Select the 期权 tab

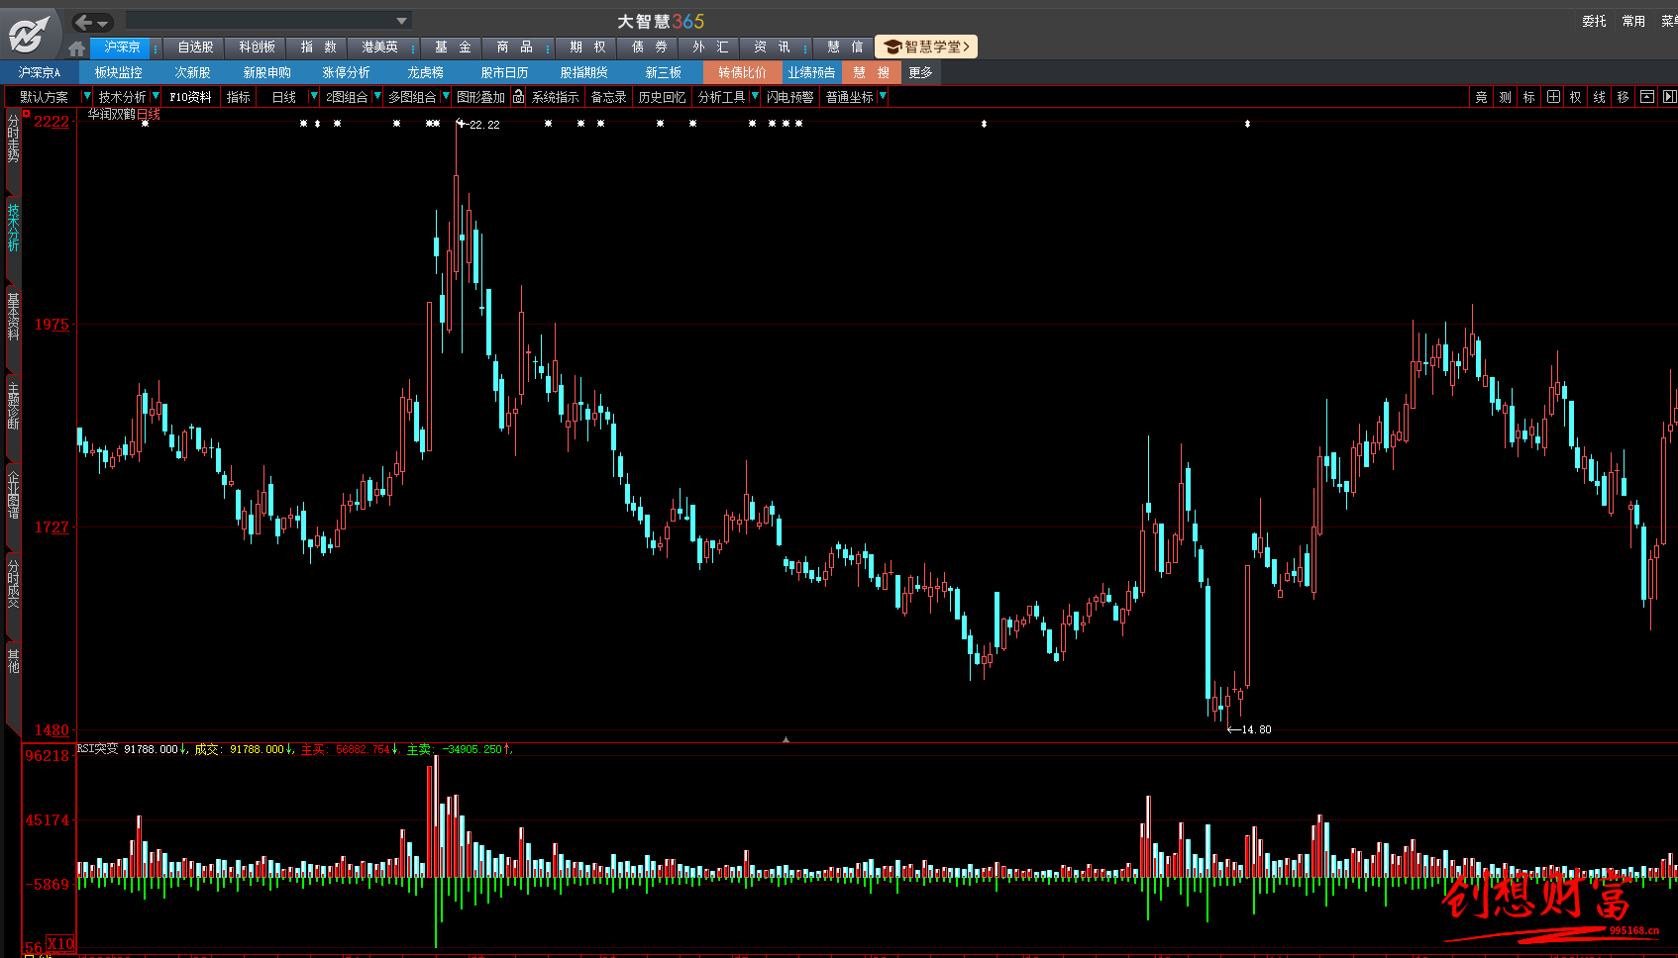(587, 48)
